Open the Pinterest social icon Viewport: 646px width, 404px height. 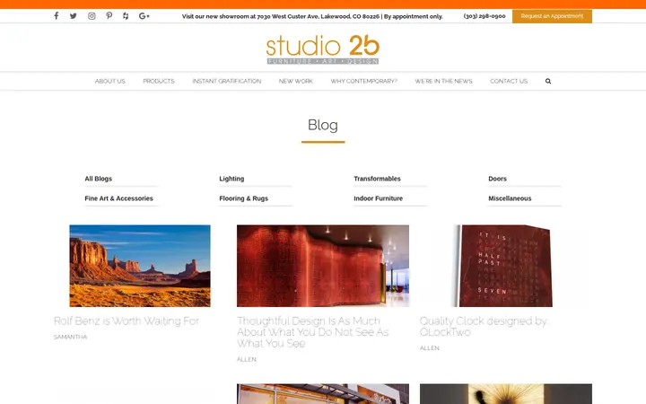click(x=109, y=15)
